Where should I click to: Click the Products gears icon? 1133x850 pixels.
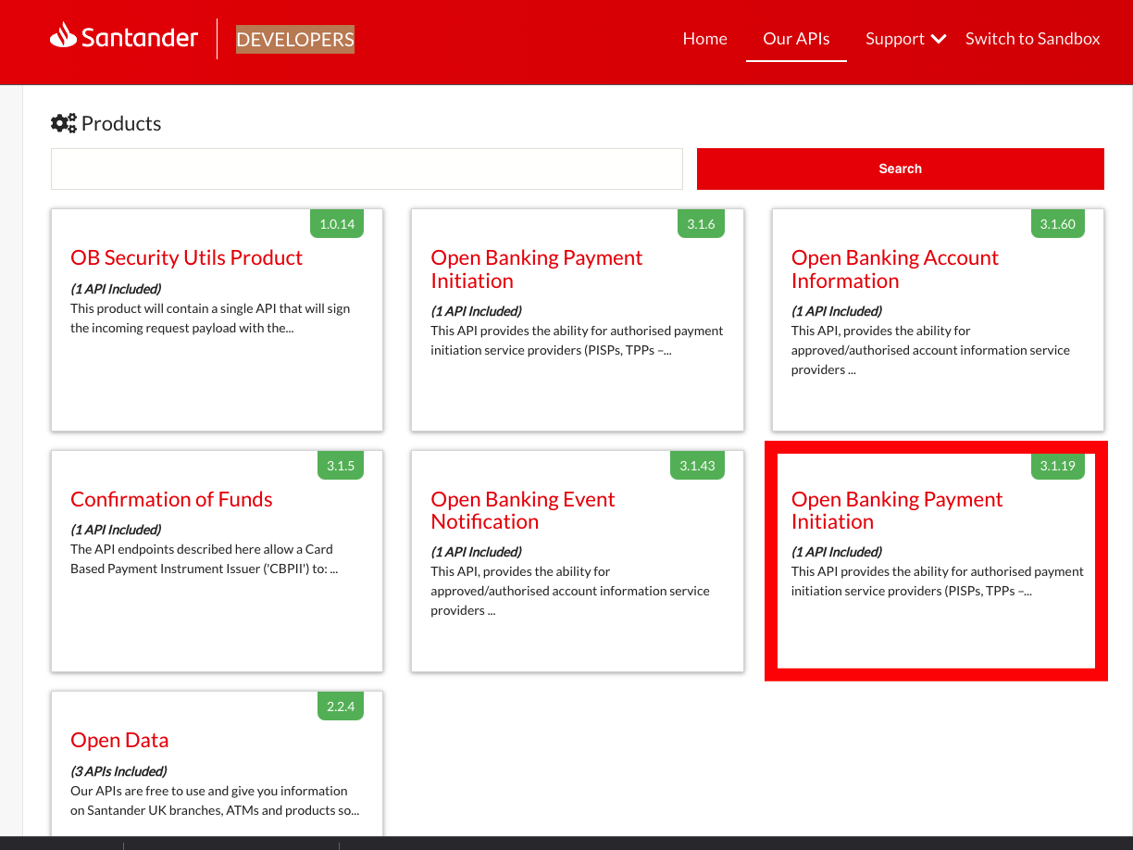[64, 123]
